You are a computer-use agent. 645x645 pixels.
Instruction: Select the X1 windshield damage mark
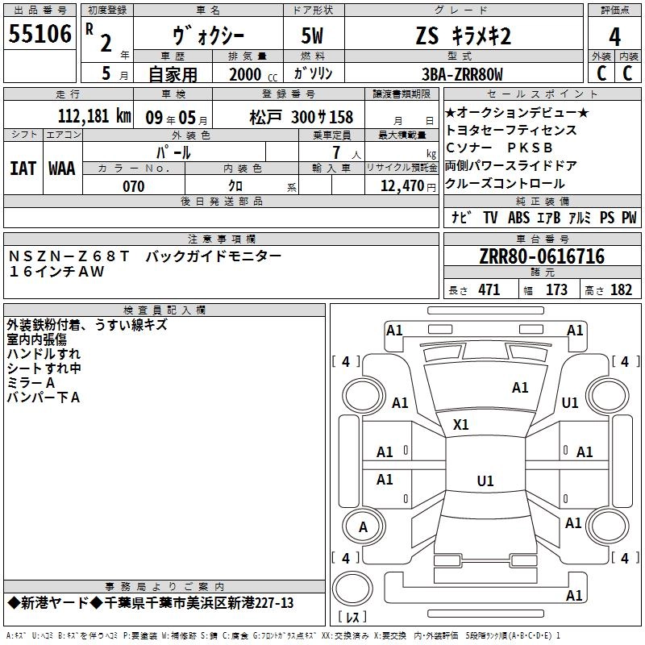[x=460, y=424]
